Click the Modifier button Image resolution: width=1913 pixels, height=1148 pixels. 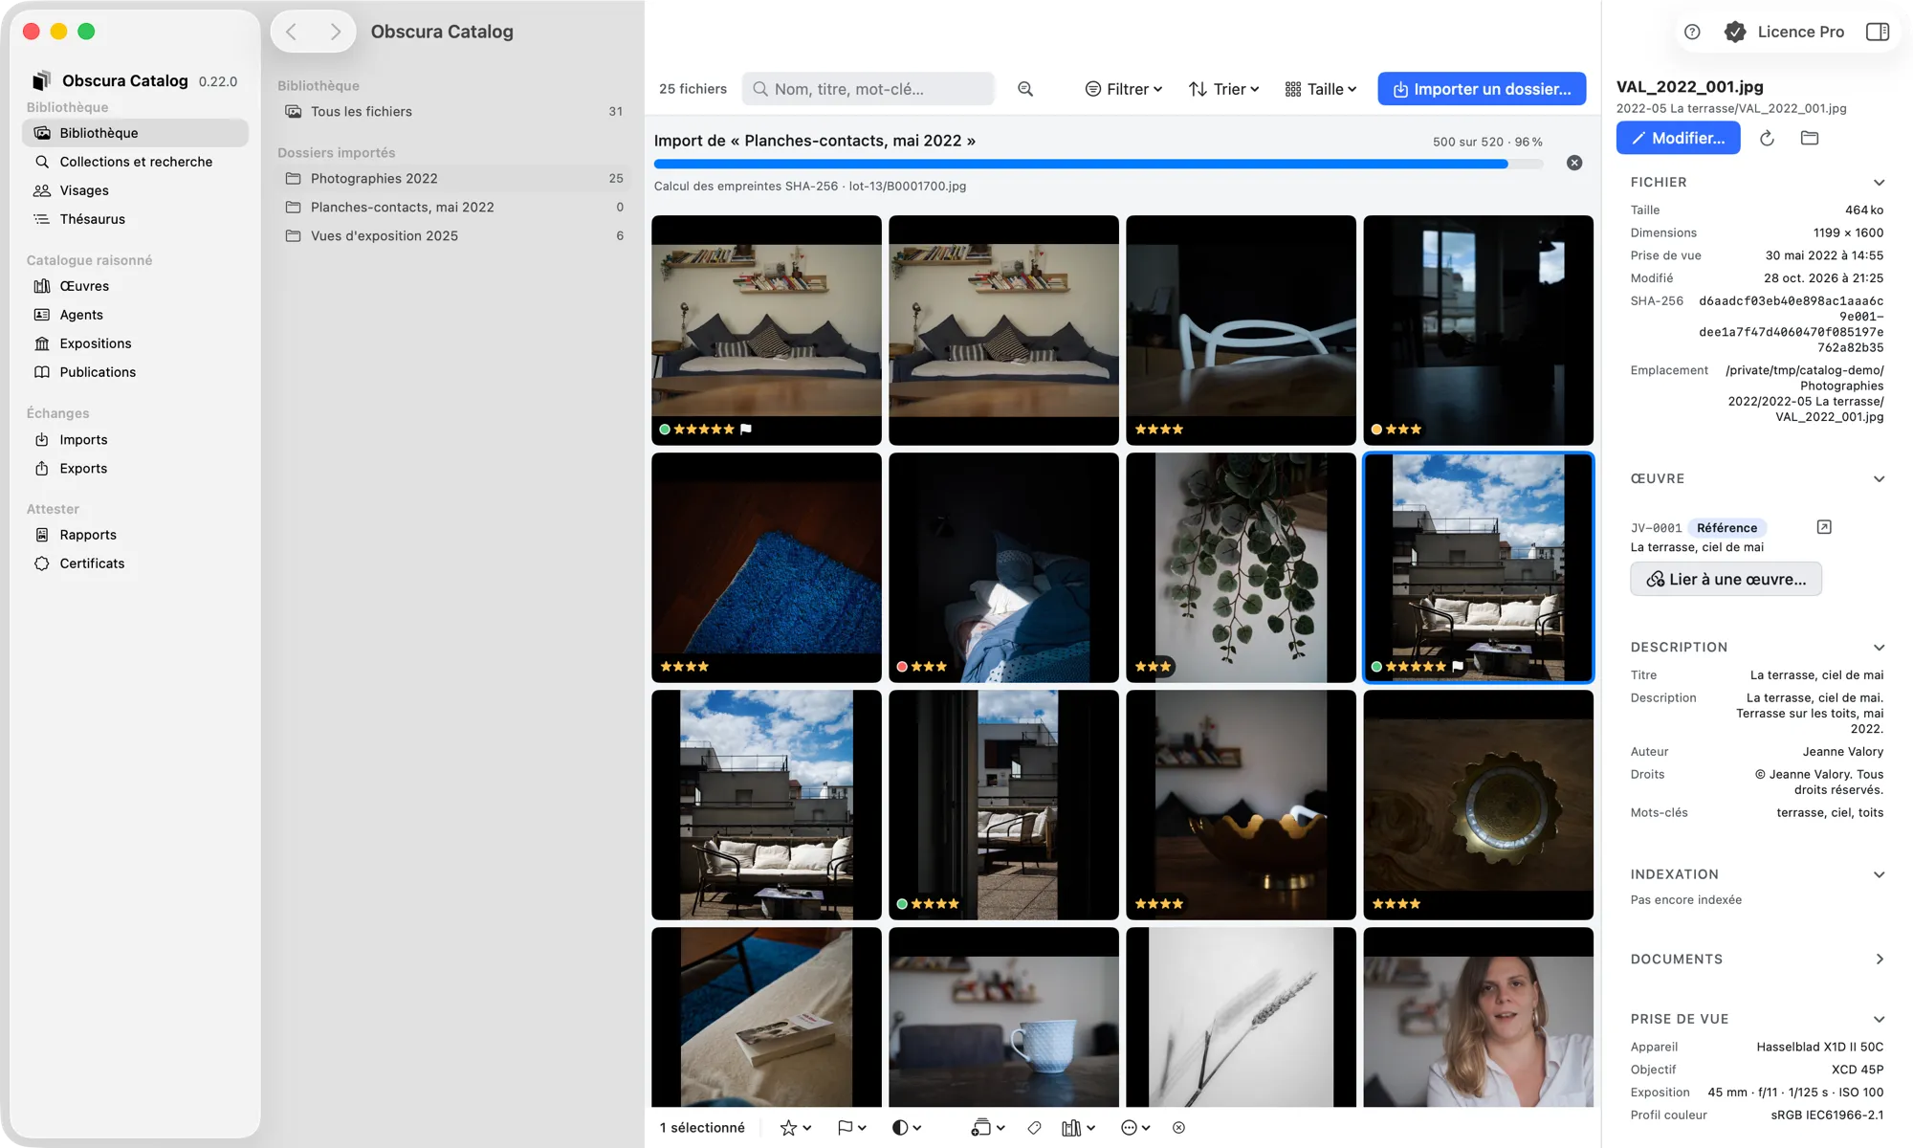pos(1678,138)
